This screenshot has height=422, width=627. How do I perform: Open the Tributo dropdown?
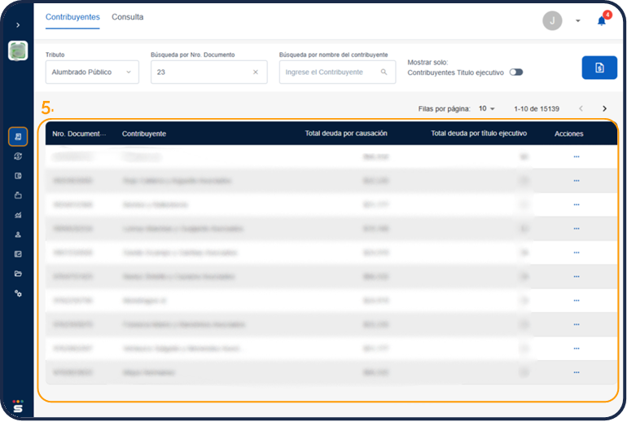point(92,72)
